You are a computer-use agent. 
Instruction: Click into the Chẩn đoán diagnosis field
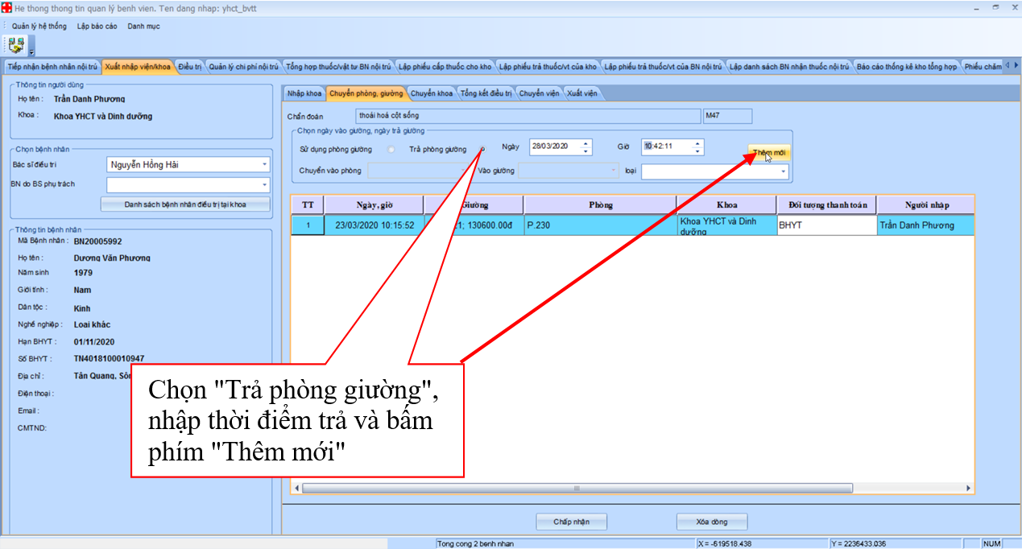click(x=528, y=116)
